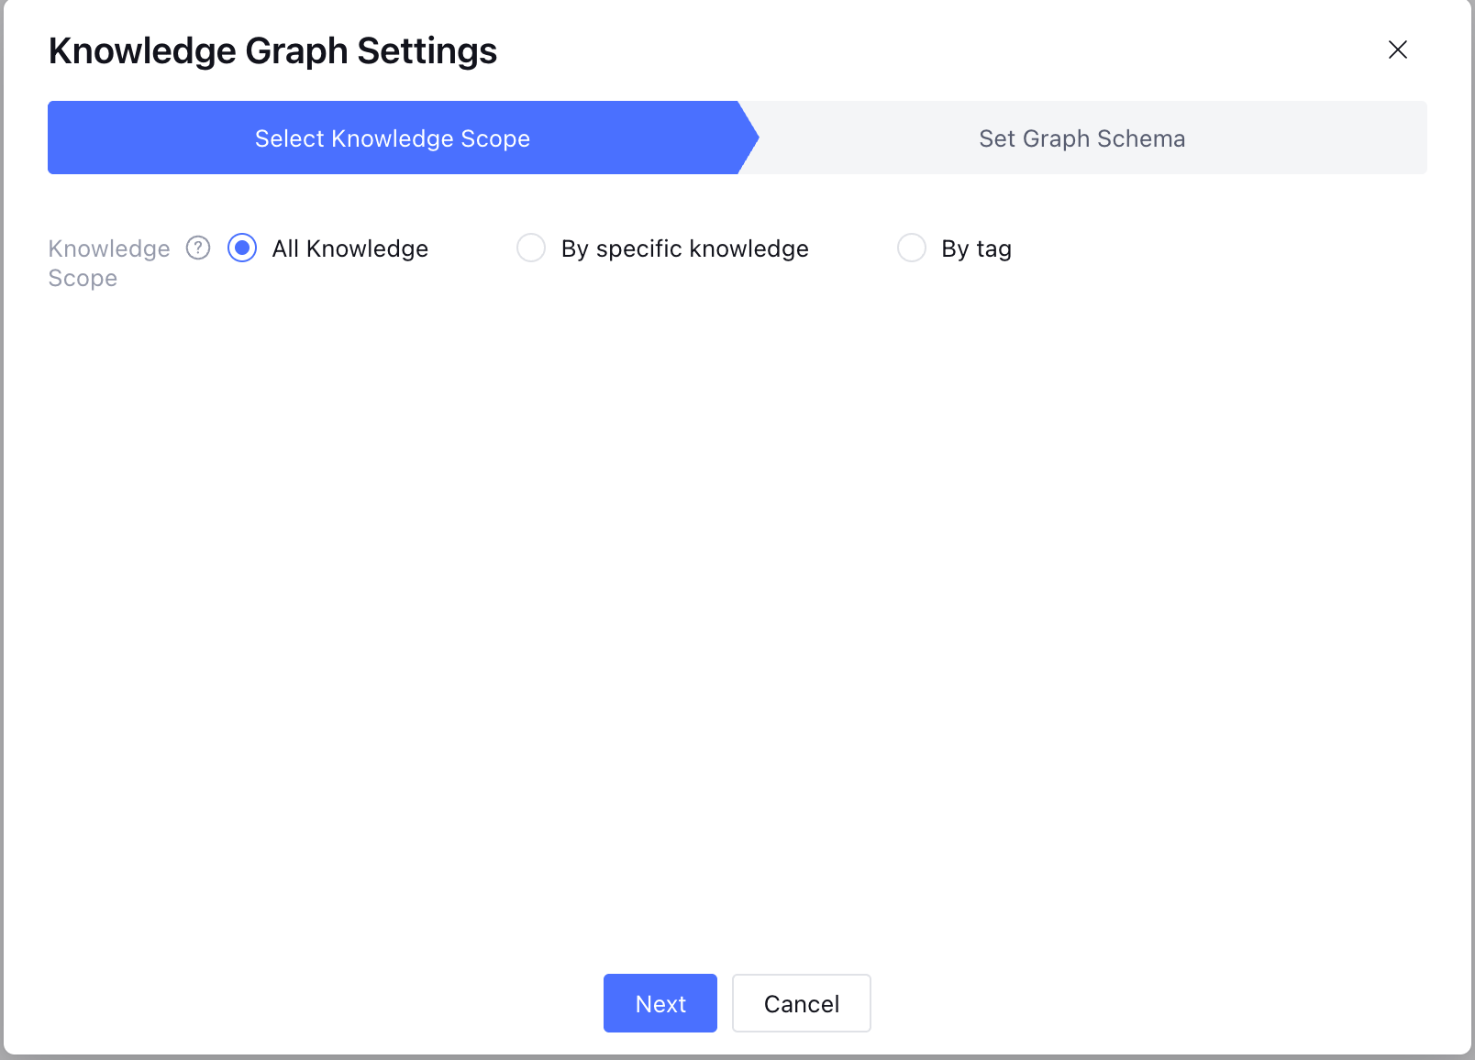The height and width of the screenshot is (1060, 1475).
Task: Click the Knowledge Graph Settings title heading
Action: 272,51
